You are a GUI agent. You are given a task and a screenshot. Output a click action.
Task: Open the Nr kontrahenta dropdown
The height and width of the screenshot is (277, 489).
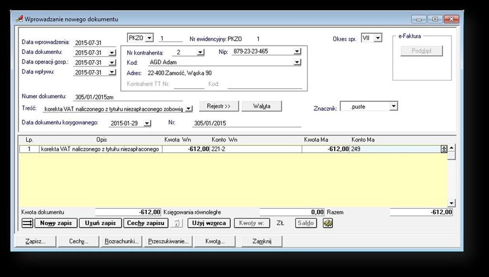[201, 52]
